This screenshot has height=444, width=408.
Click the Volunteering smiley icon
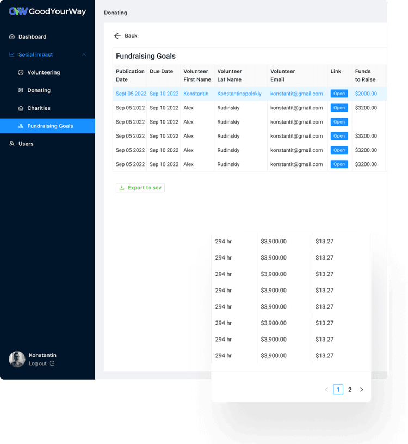(21, 72)
